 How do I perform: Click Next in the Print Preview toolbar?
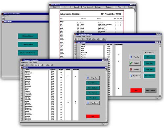coord(55,7)
